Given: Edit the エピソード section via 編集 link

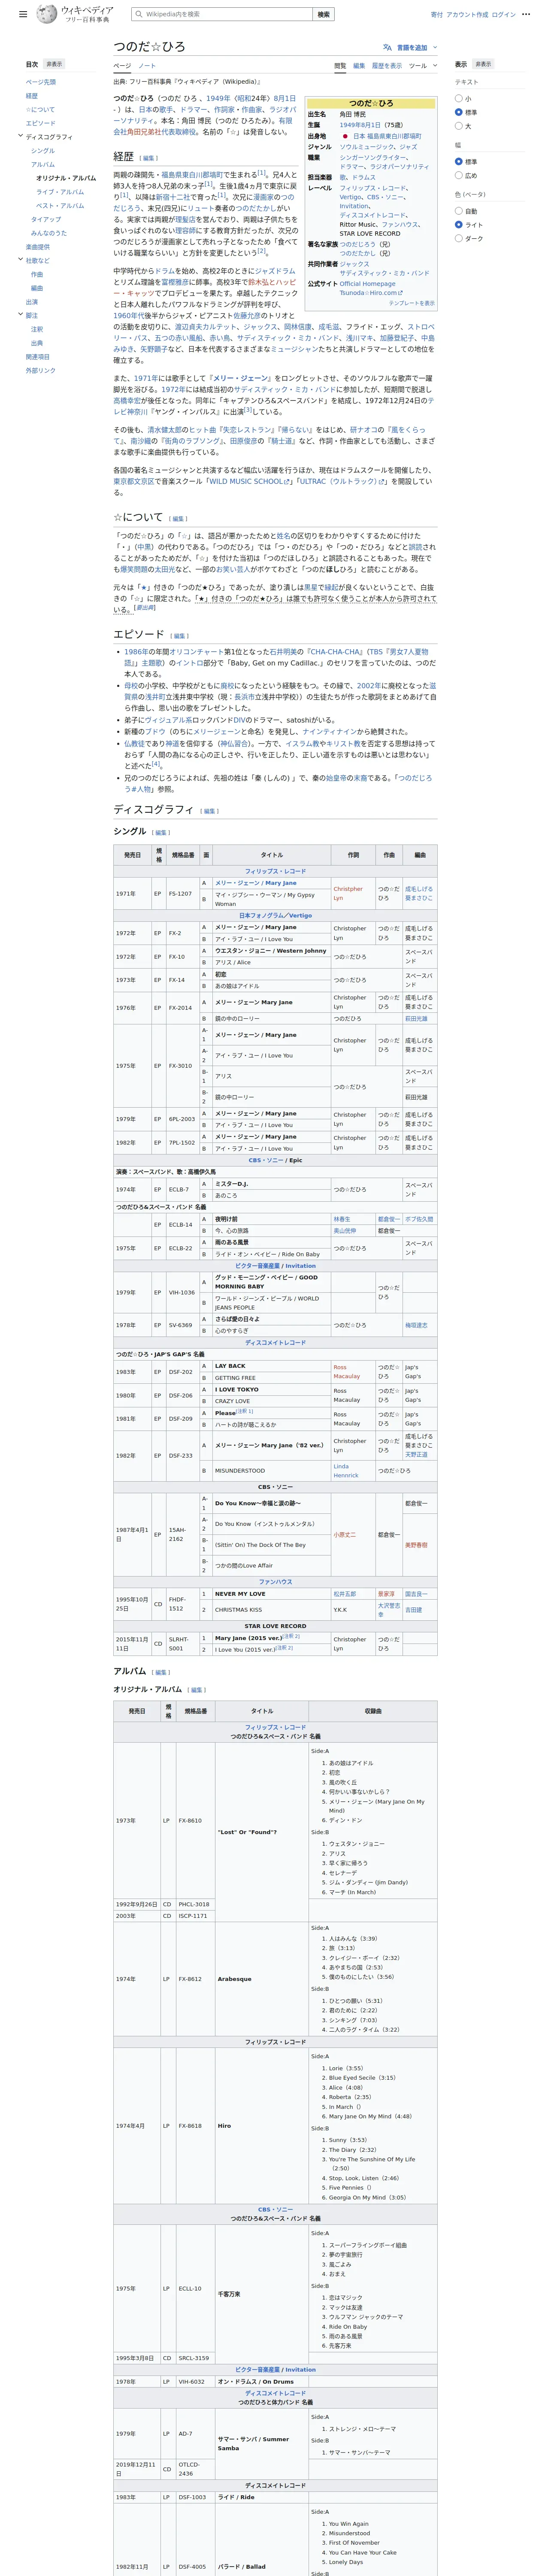Looking at the screenshot, I should click(x=180, y=636).
